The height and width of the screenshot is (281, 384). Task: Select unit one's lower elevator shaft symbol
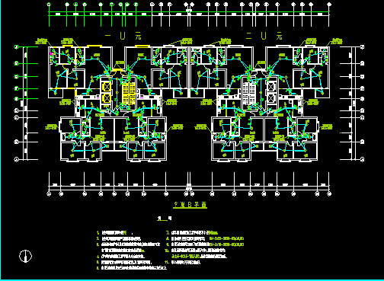(x=107, y=98)
